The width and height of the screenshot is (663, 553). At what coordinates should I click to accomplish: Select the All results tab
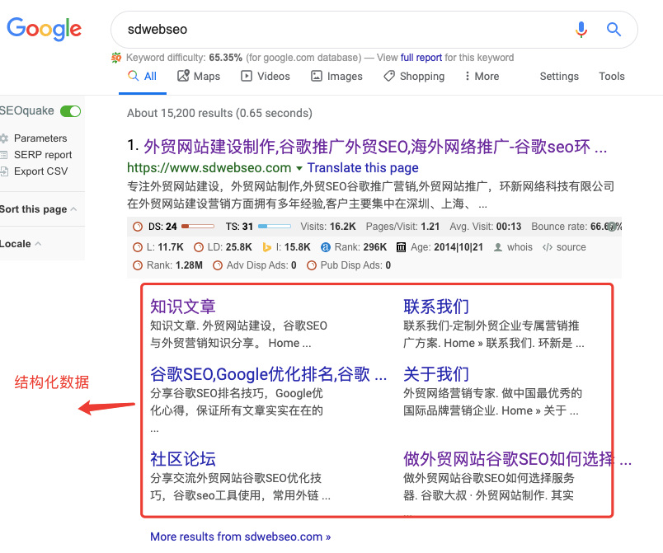coord(143,76)
